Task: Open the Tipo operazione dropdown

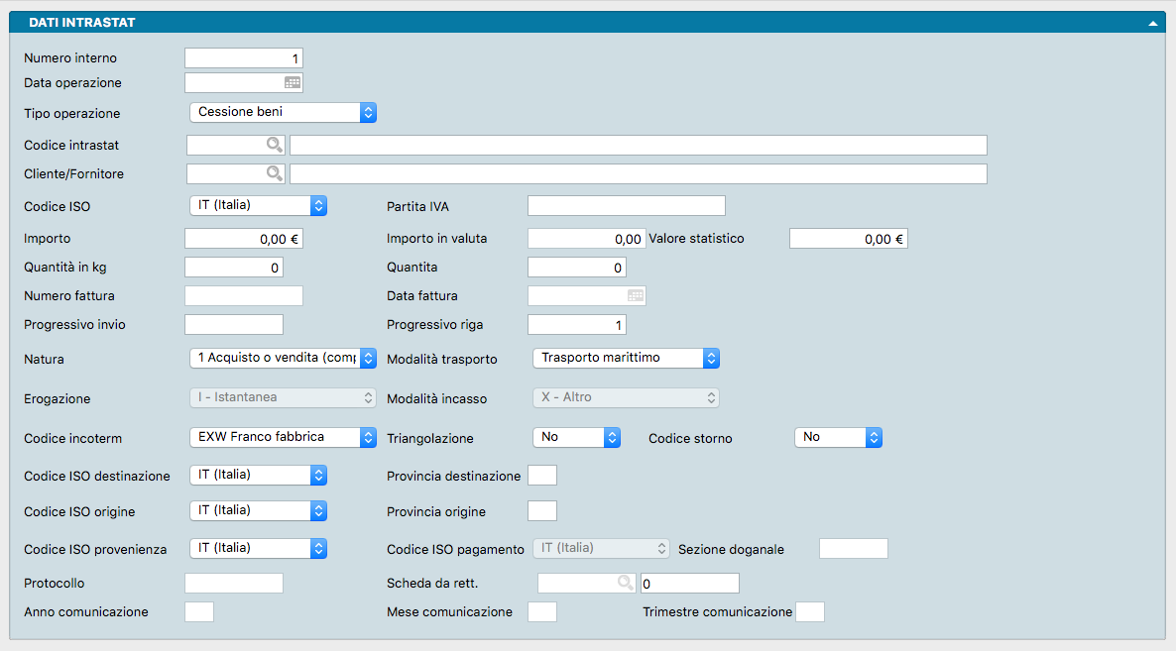Action: (283, 113)
